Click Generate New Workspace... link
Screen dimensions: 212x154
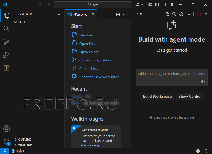[x=100, y=77]
